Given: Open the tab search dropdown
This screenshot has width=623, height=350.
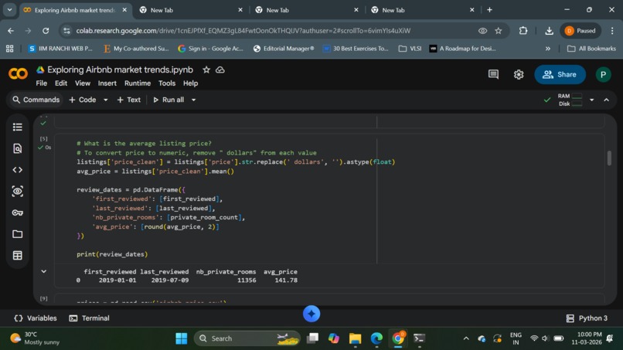Looking at the screenshot, I should [9, 10].
